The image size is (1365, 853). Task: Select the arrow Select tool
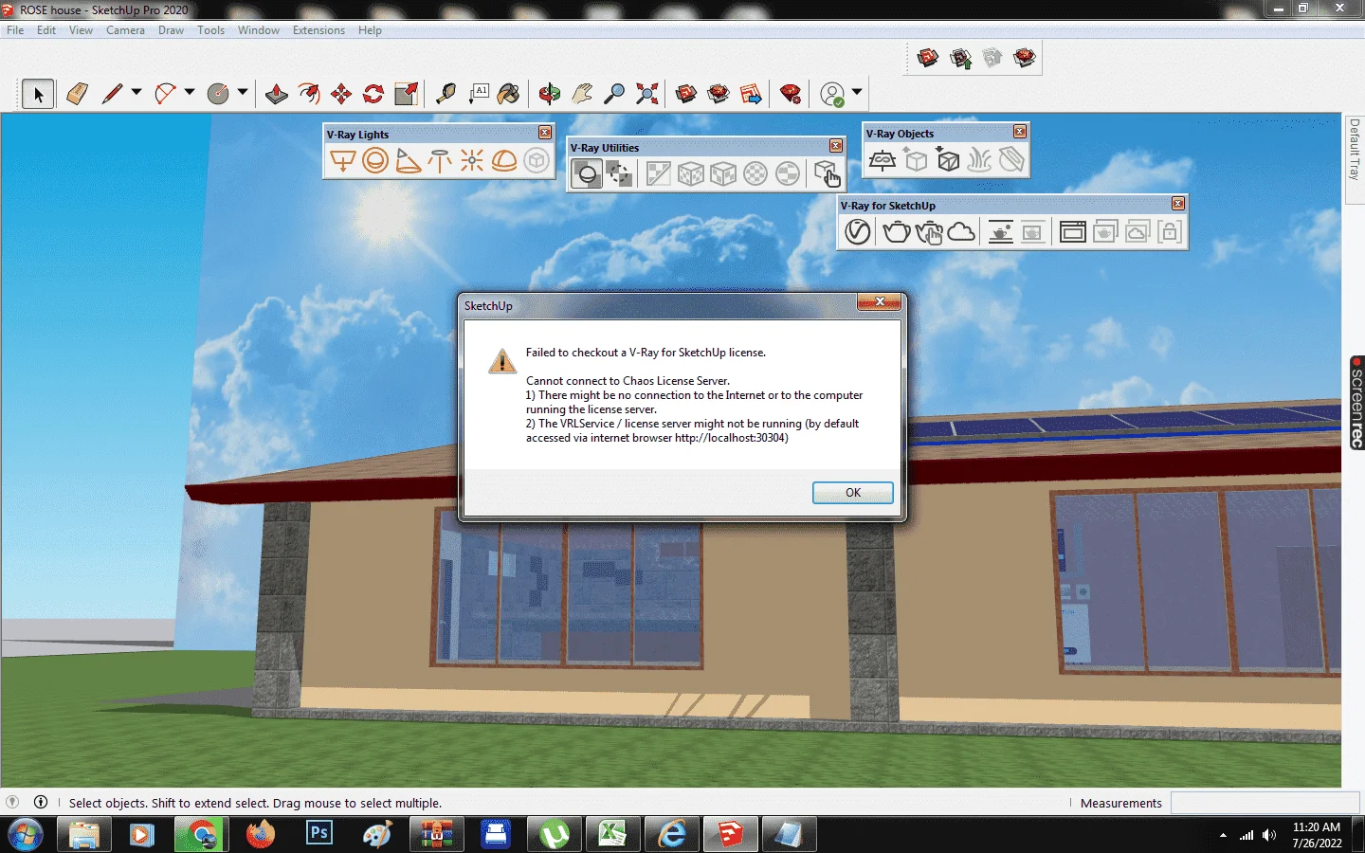click(x=38, y=94)
